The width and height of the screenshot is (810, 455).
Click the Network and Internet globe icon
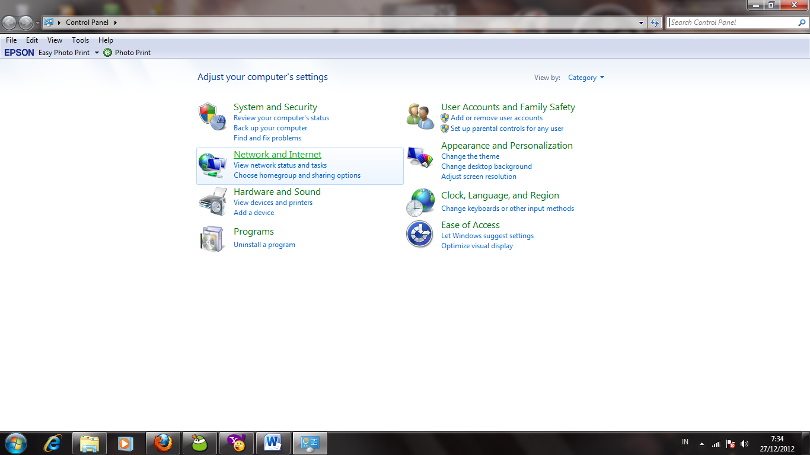[212, 164]
